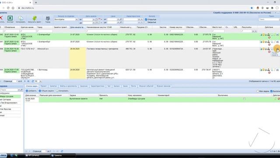Click Копировать button in tasks toolbar
Screen dimensions: 280x158
pos(62,91)
